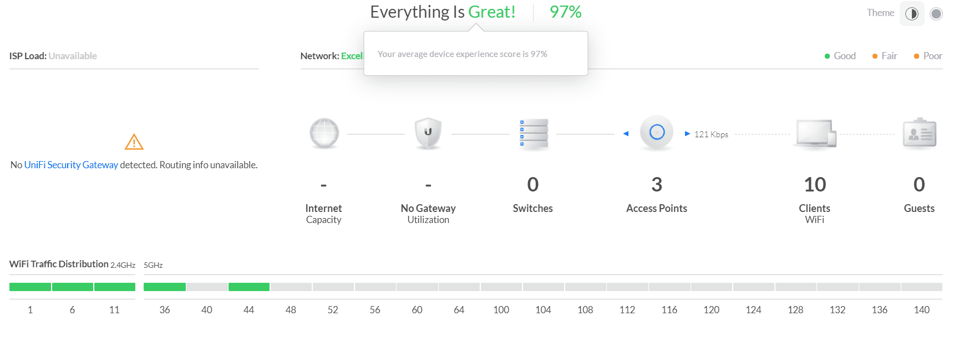Open the Guests ID badge icon
969x342 pixels.
(920, 133)
